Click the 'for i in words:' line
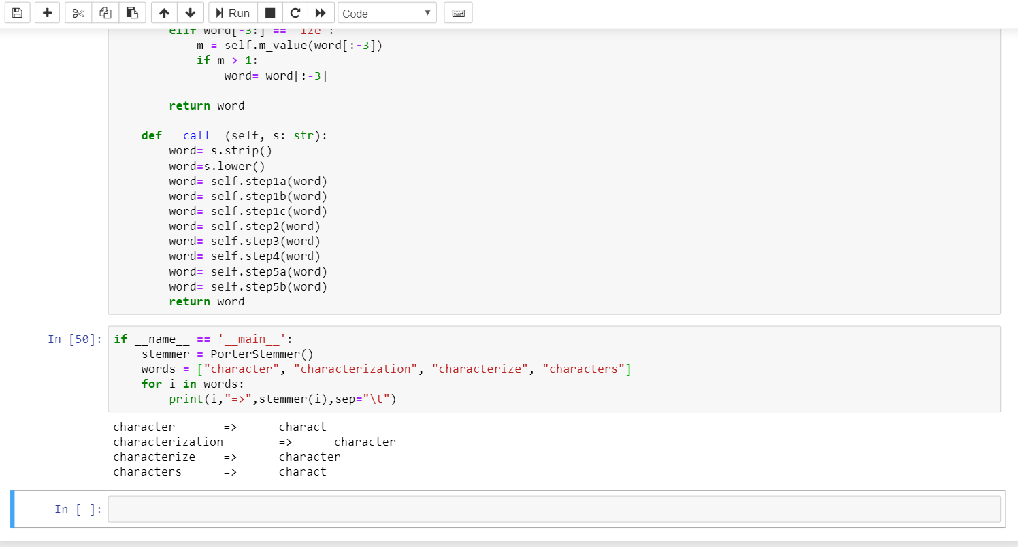The width and height of the screenshot is (1018, 547). tap(193, 384)
